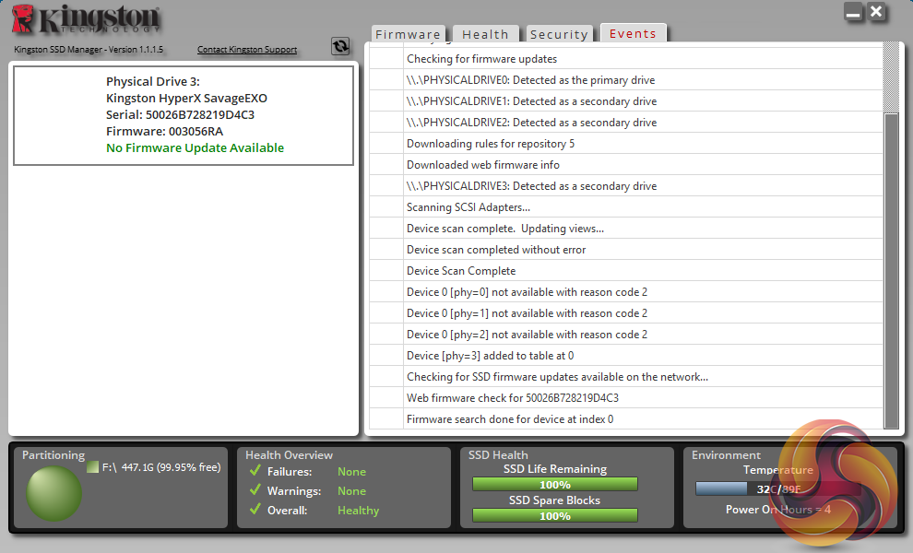Select the 'Device Scan Complete' event row
913x553 pixels.
click(x=626, y=271)
